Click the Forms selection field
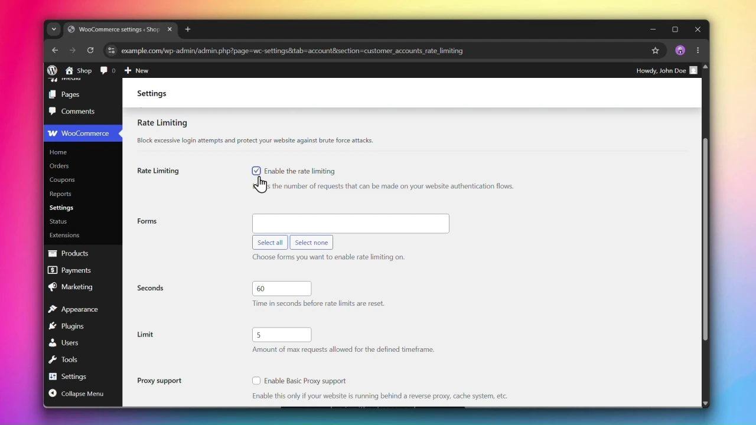Image resolution: width=756 pixels, height=425 pixels. (351, 224)
